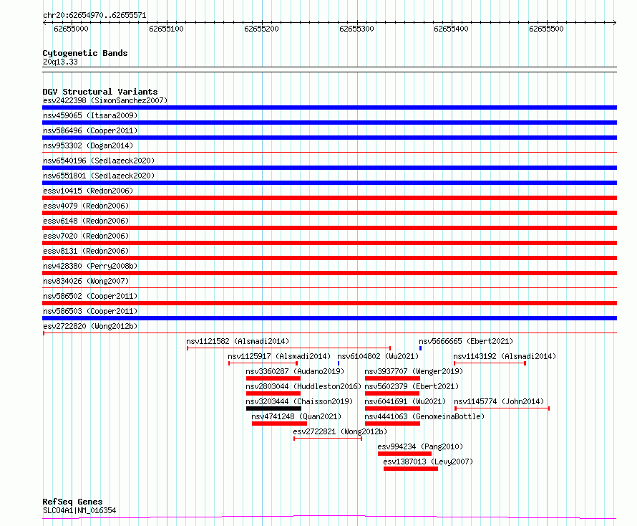Open nsv2803044 (Huddleston2016) label
The width and height of the screenshot is (637, 526).
coord(303,386)
